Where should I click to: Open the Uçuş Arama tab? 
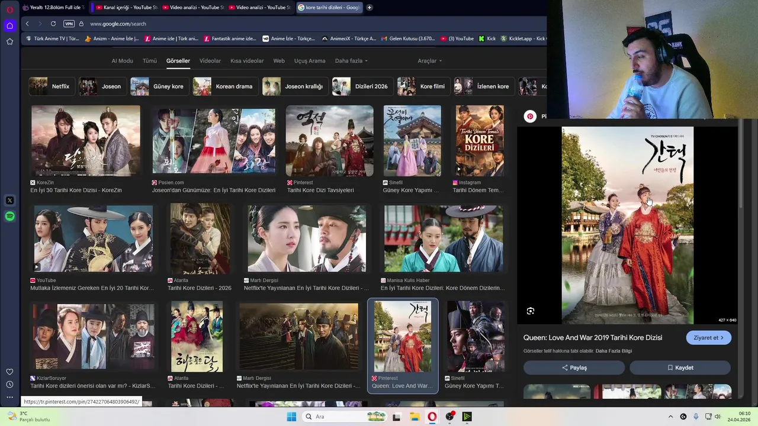tap(310, 61)
